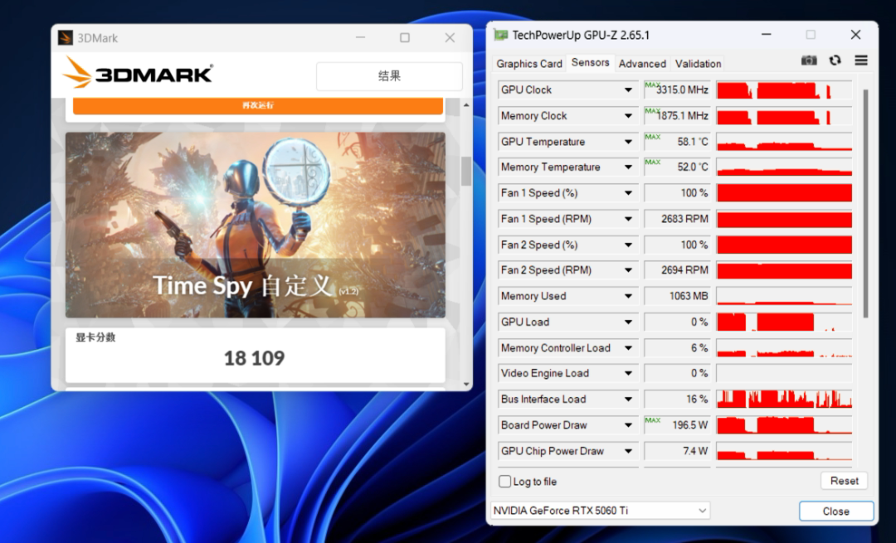Open the Board Power Draw dropdown
Image resolution: width=896 pixels, height=543 pixels.
(628, 425)
